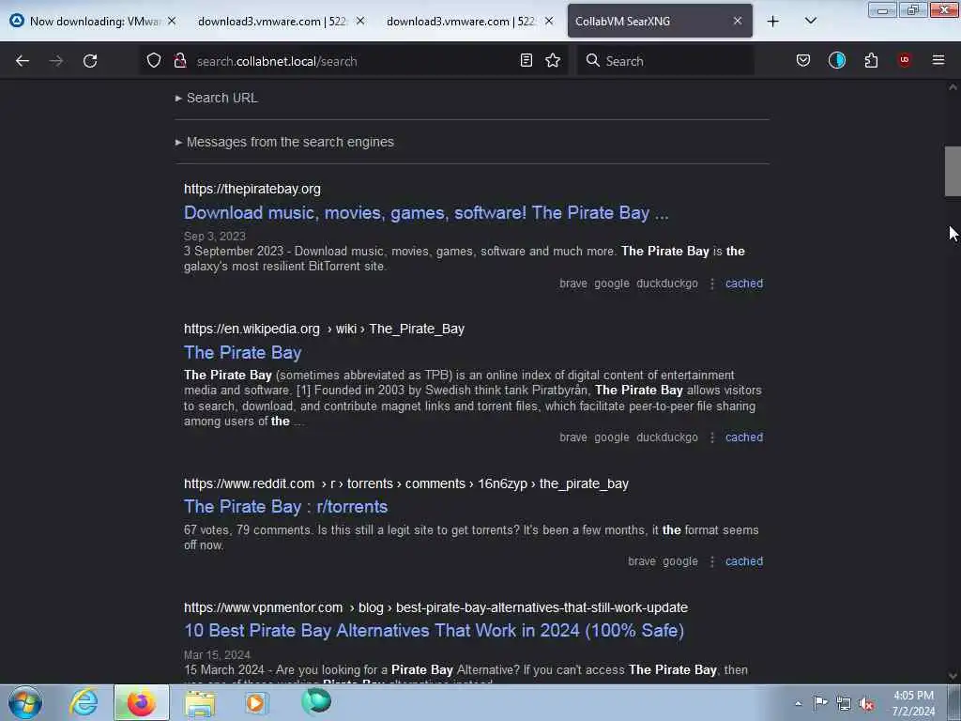This screenshot has height=721, width=961.
Task: Open the list all tabs dropdown arrow
Action: [x=810, y=21]
